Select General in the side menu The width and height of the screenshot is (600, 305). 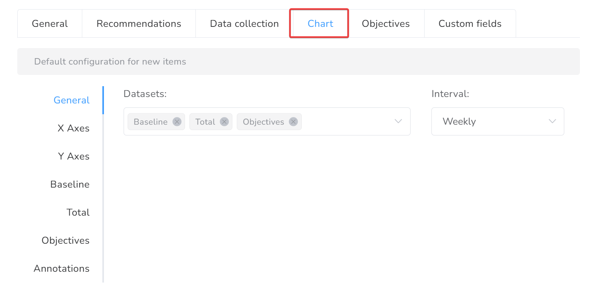click(71, 100)
